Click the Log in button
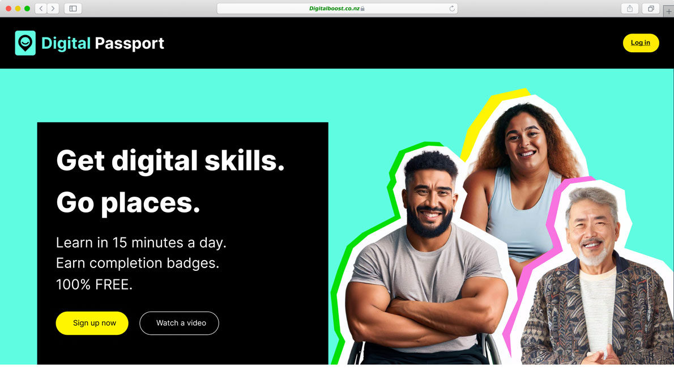 coord(641,42)
